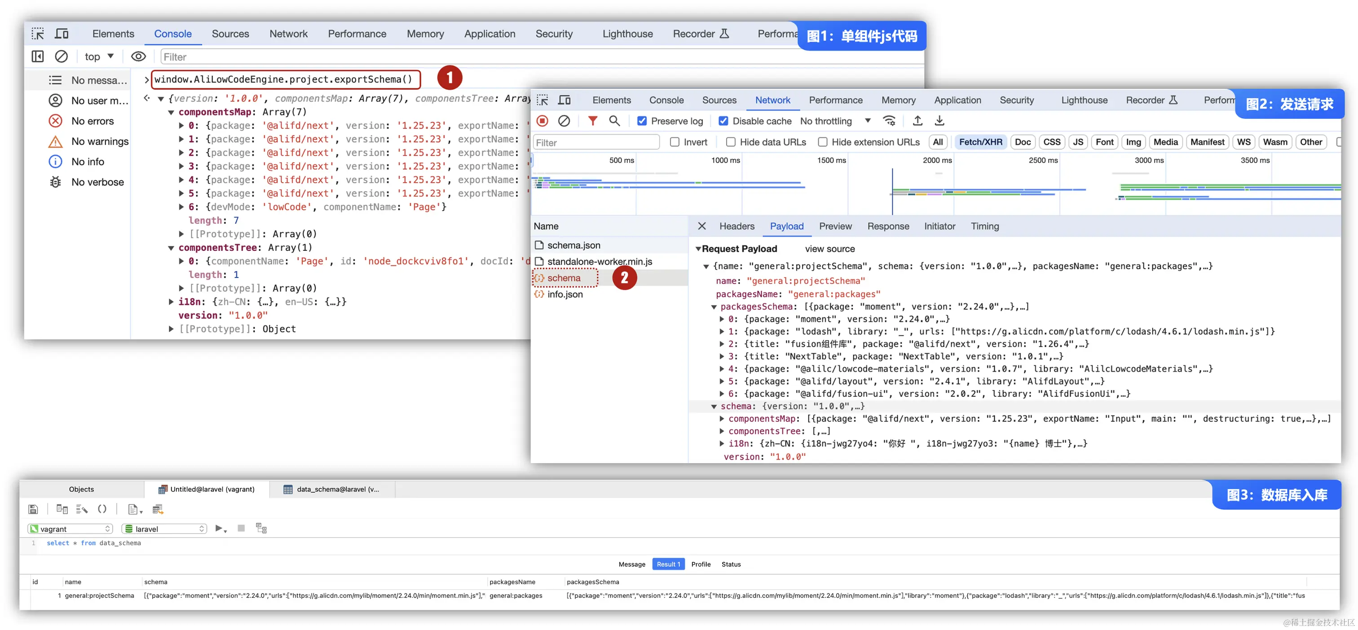The width and height of the screenshot is (1358, 630).
Task: Uncheck the Preserve log checkbox
Action: 642,121
